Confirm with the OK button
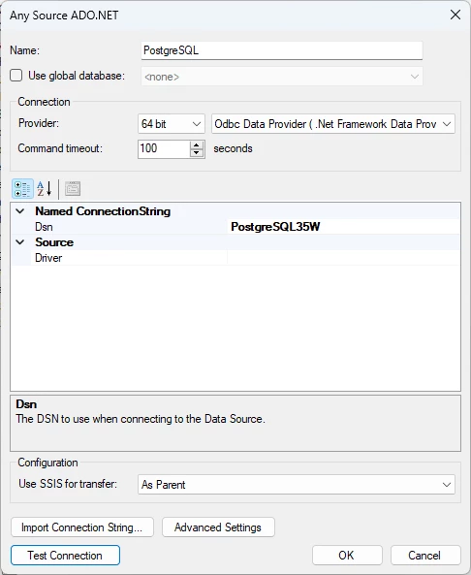The image size is (471, 575). (x=347, y=556)
